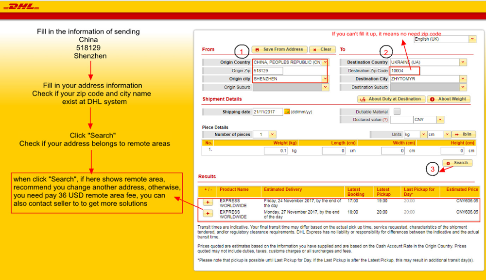This screenshot has height=280, width=486.
Task: Click the Product Name column header
Action: [x=234, y=189]
